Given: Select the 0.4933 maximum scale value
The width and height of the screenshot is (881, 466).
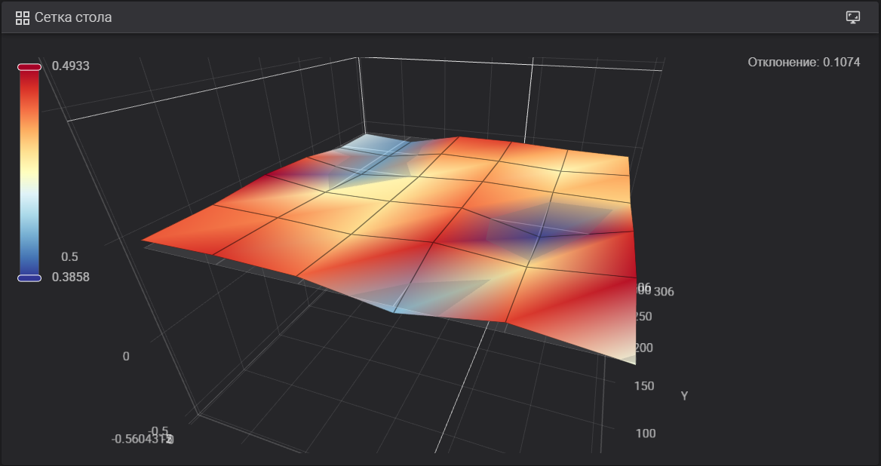Looking at the screenshot, I should pos(71,66).
